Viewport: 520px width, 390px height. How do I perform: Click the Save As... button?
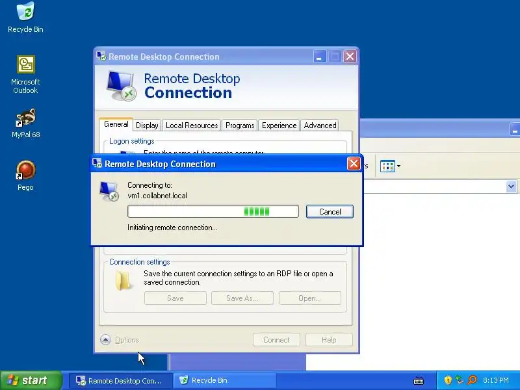(242, 298)
